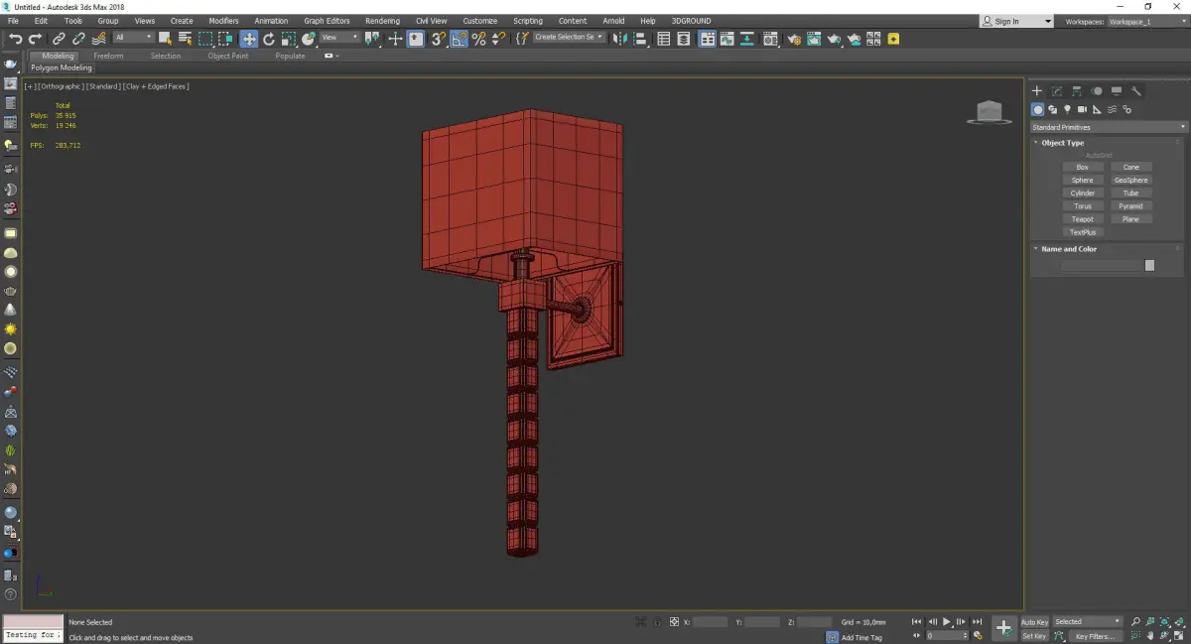Screen dimensions: 1191x644
Task: Open the Polygon Modeling panel tab
Action: 61,68
